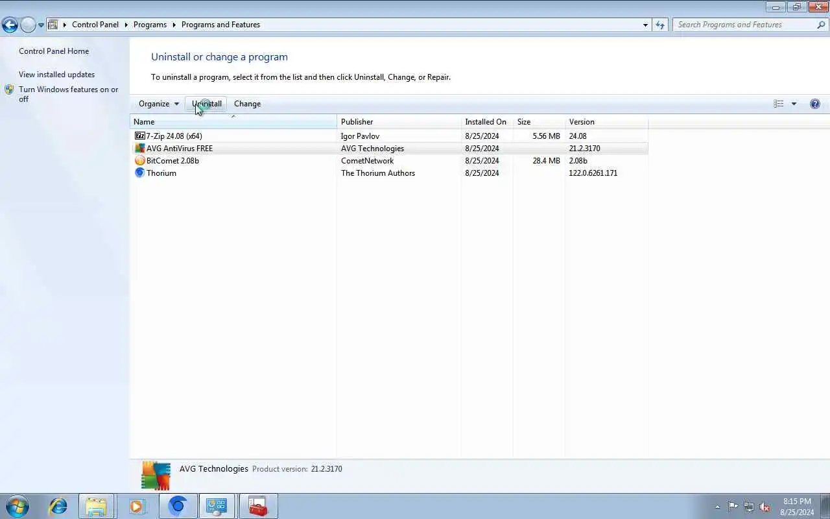This screenshot has width=830, height=519.
Task: Click the Thorium program icon
Action: pyautogui.click(x=139, y=173)
